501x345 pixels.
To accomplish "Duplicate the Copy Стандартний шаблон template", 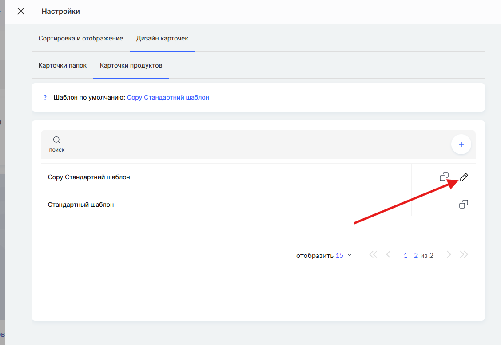I will click(444, 177).
